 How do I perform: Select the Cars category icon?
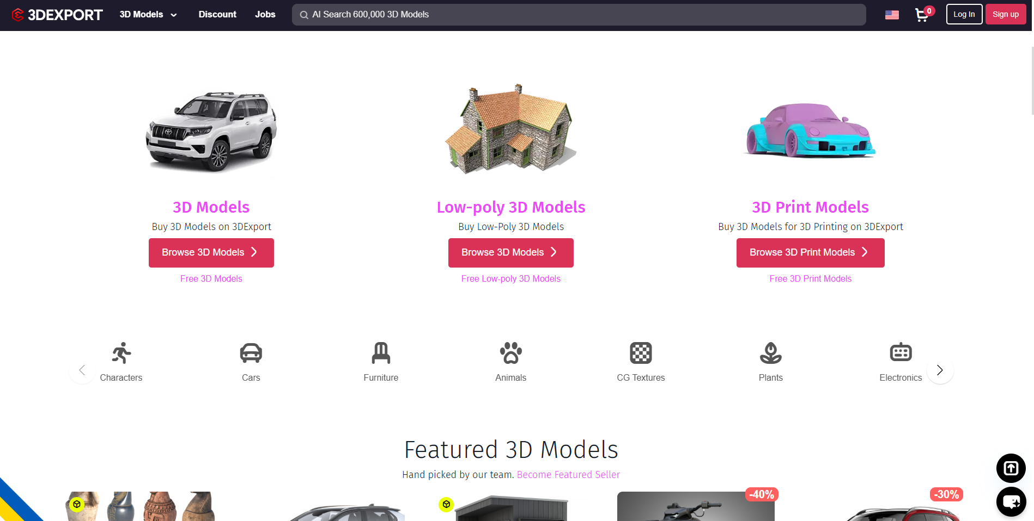tap(251, 353)
